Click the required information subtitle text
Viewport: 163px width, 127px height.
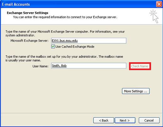[65, 17]
